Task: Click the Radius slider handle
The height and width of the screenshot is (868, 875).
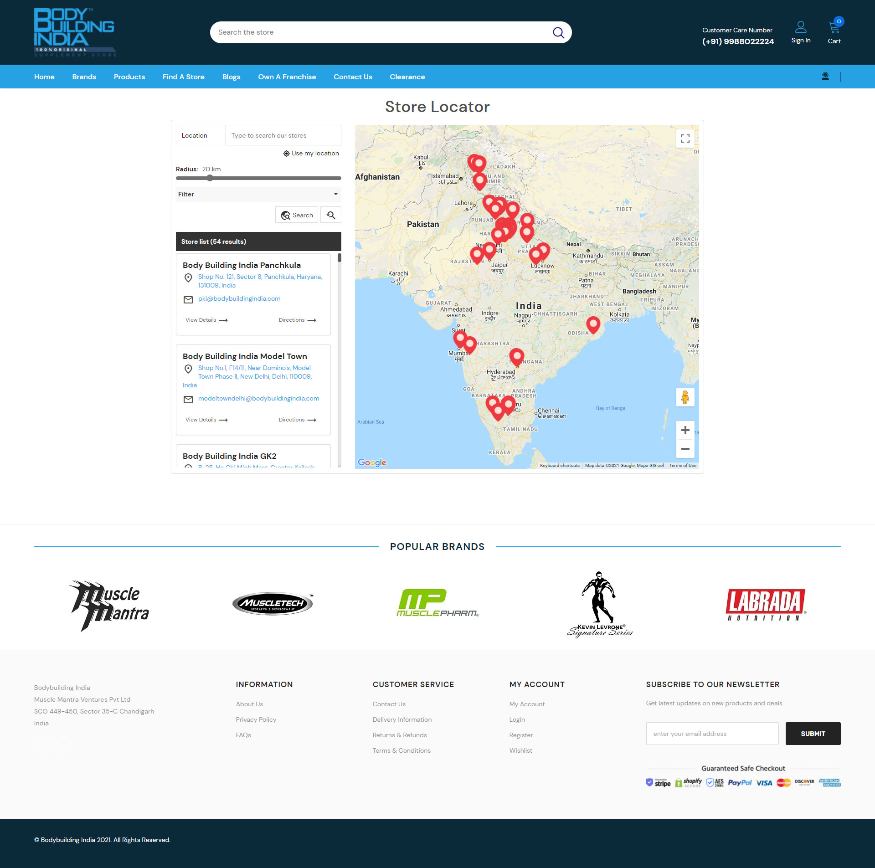Action: coord(210,178)
